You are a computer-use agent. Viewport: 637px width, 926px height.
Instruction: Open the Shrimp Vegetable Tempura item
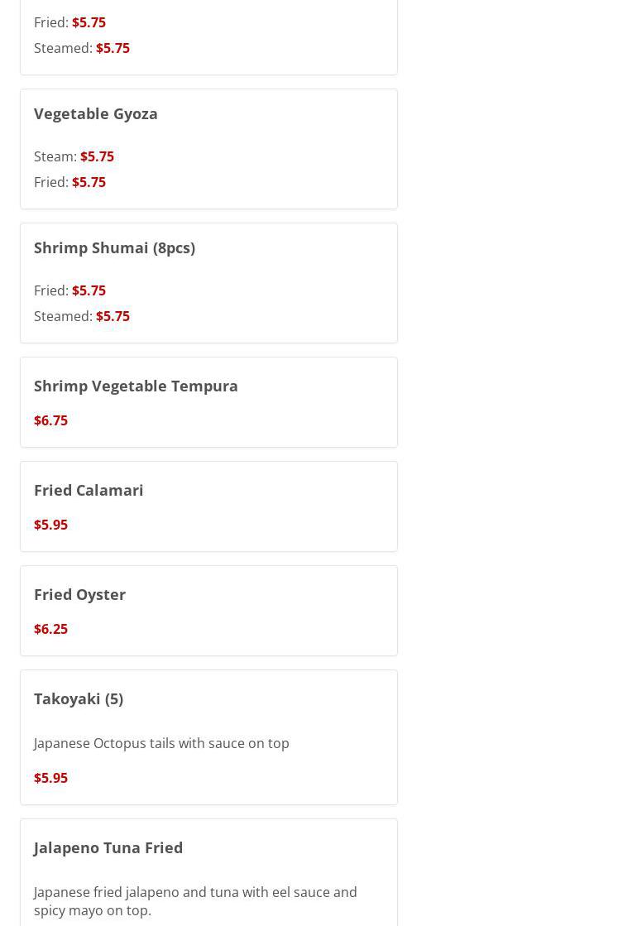136,386
